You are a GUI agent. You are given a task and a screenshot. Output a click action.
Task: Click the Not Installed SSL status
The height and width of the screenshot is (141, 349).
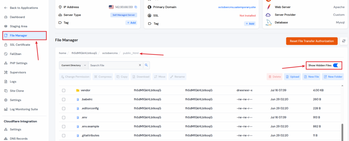[247, 16]
